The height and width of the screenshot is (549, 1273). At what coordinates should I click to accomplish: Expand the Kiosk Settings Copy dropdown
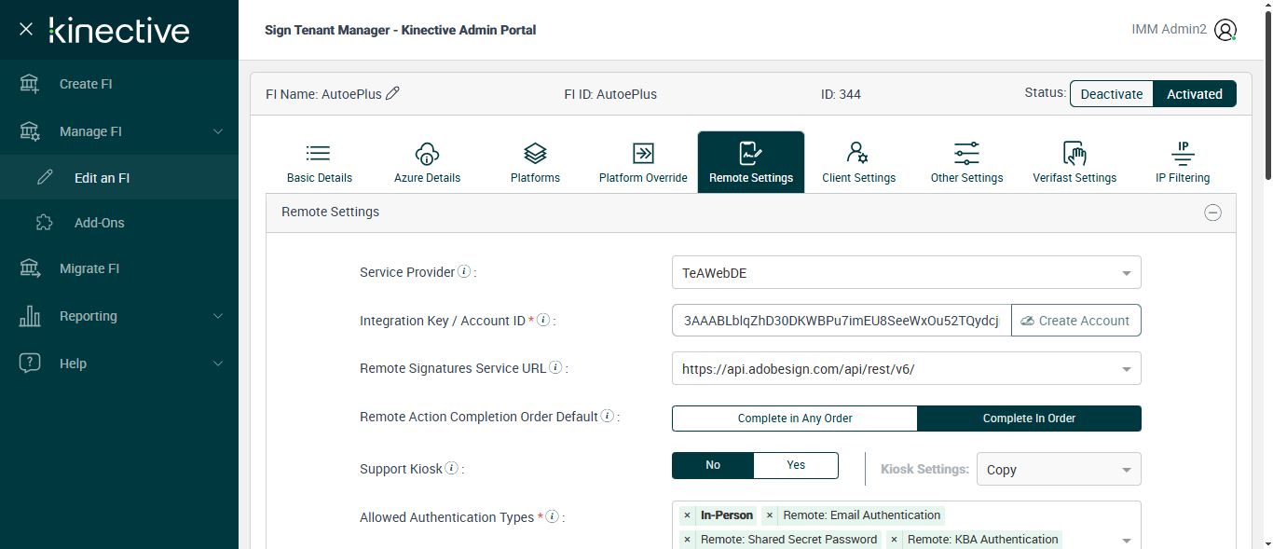point(1058,470)
